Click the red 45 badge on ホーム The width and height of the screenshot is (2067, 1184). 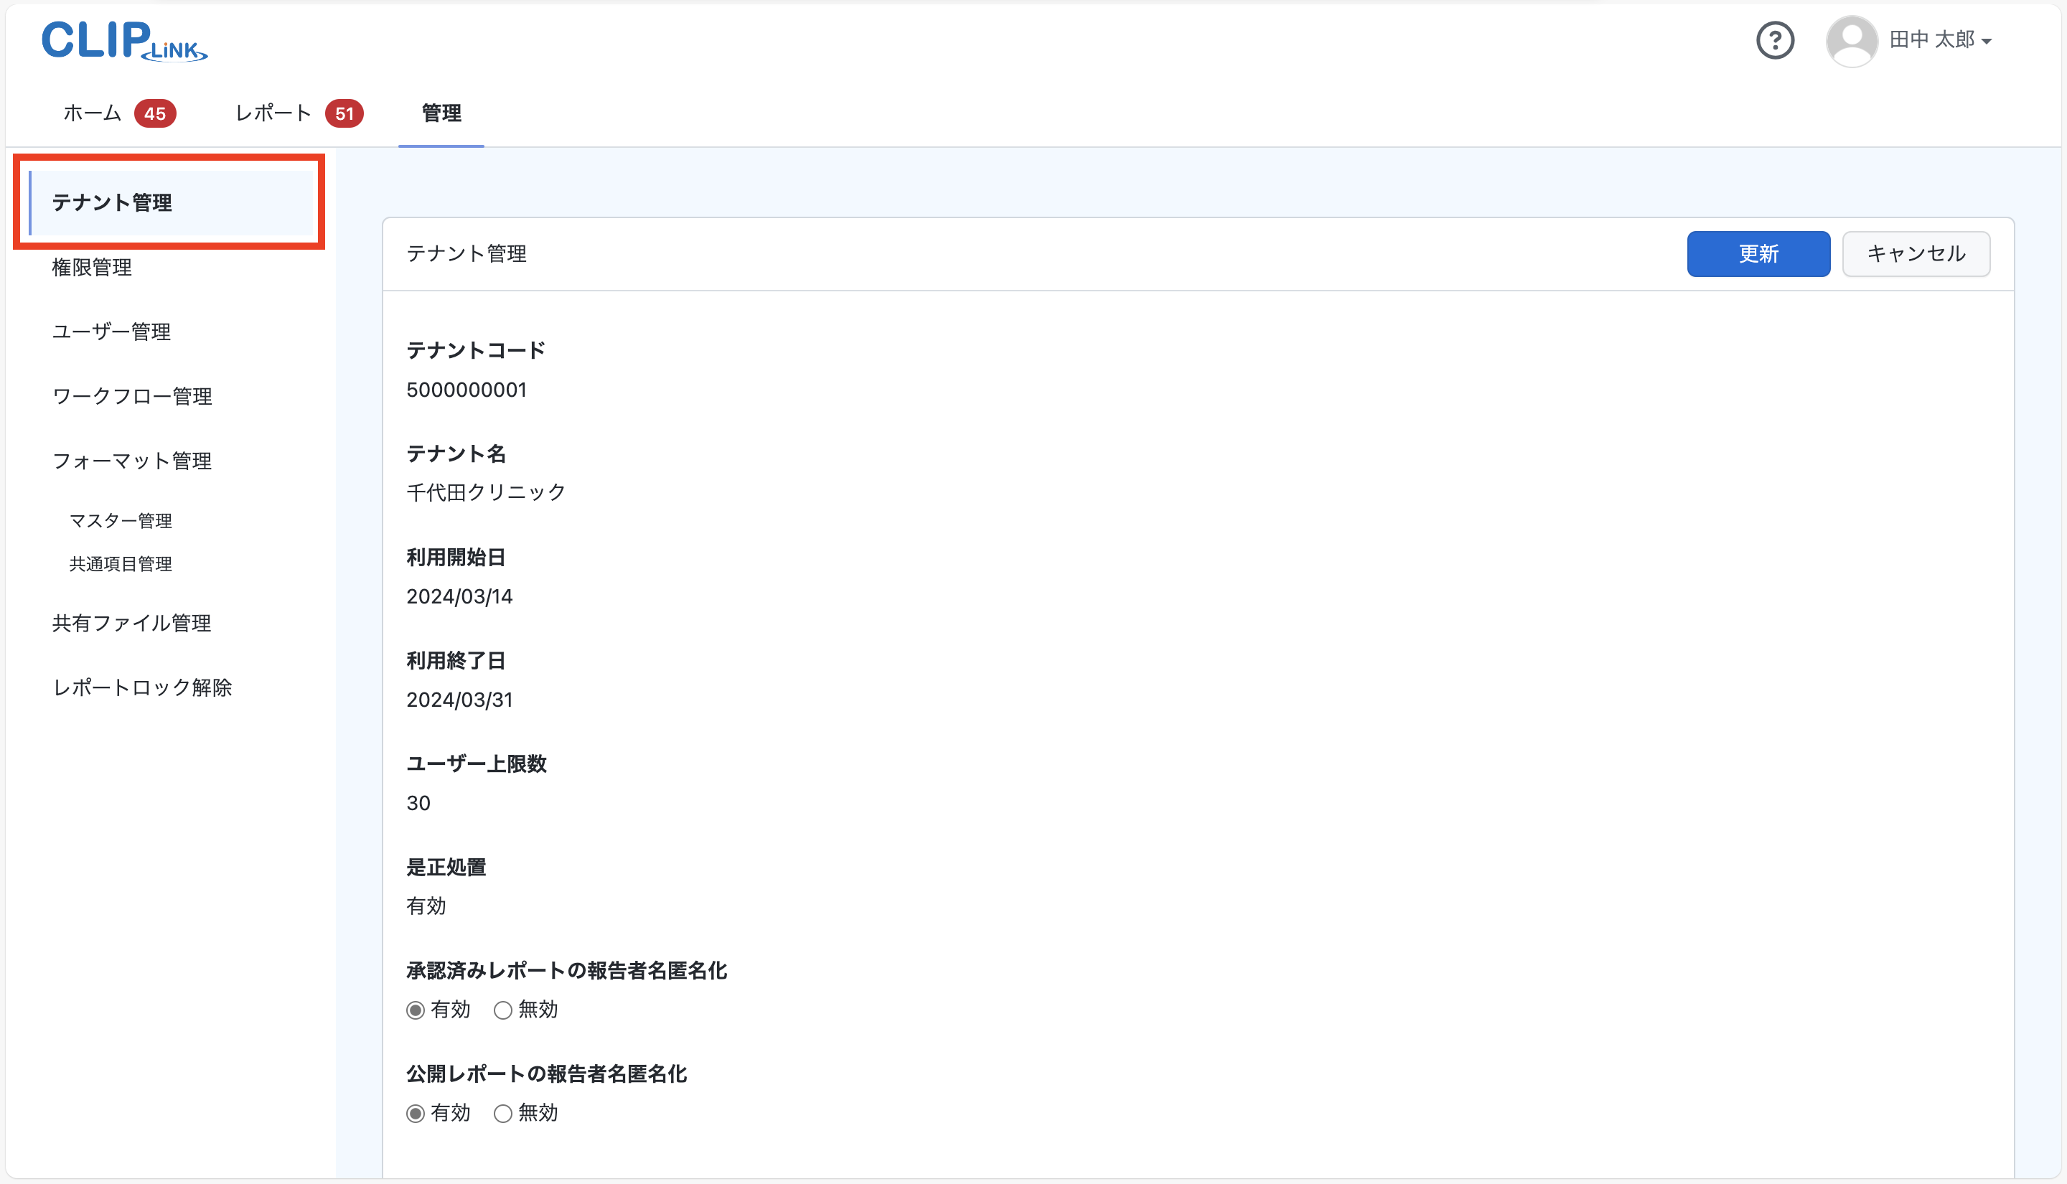(154, 114)
